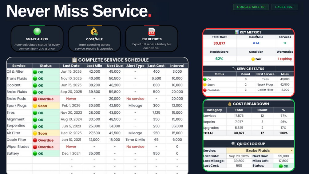
Task: Click the Cost/Mile value 0.74
Action: click(256, 43)
